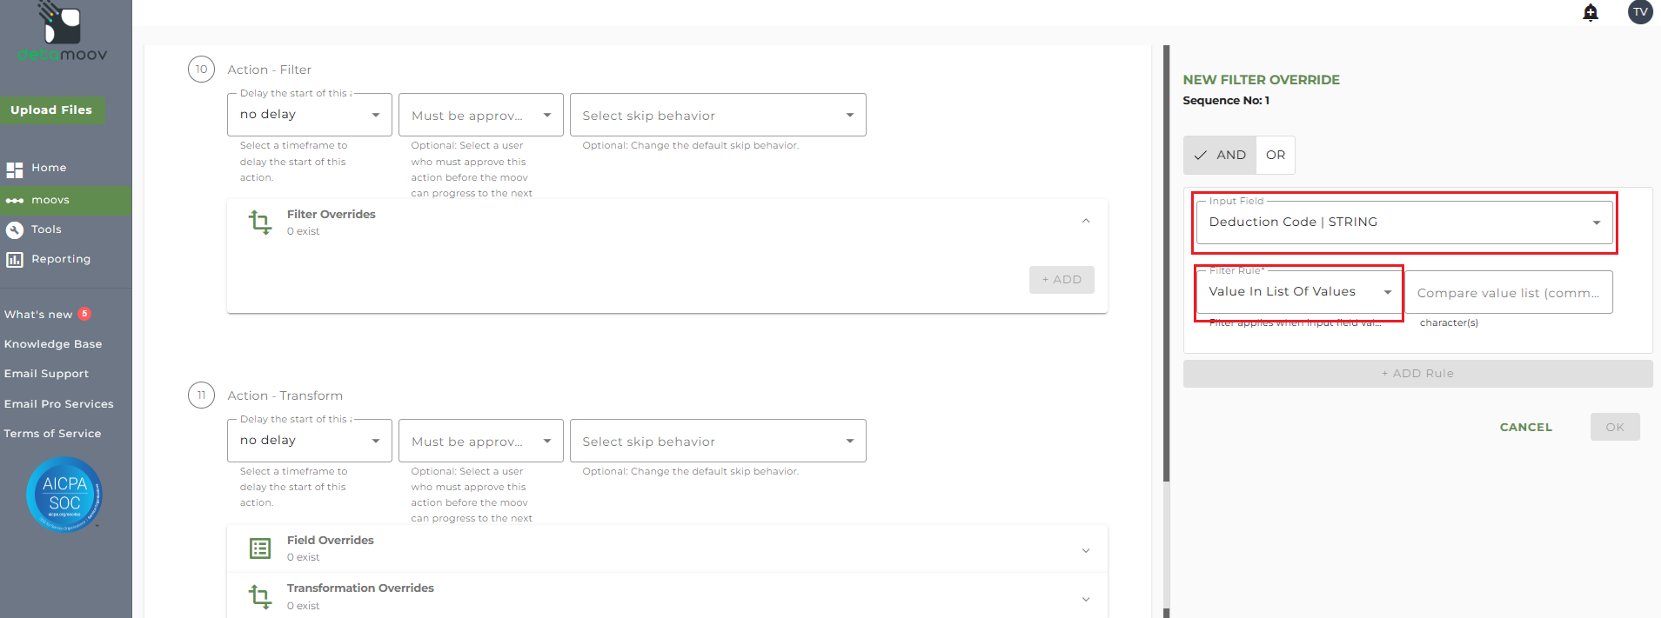Open the Filter Rule dropdown
The image size is (1661, 618).
coord(1299,292)
